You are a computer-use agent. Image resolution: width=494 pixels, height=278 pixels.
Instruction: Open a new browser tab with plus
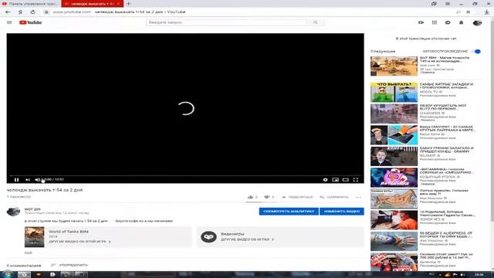(128, 4)
